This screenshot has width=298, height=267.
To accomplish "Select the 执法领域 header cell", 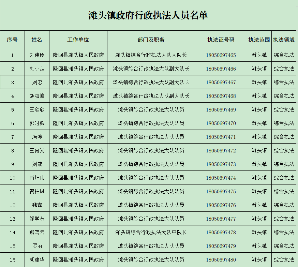I will pyautogui.click(x=284, y=40).
